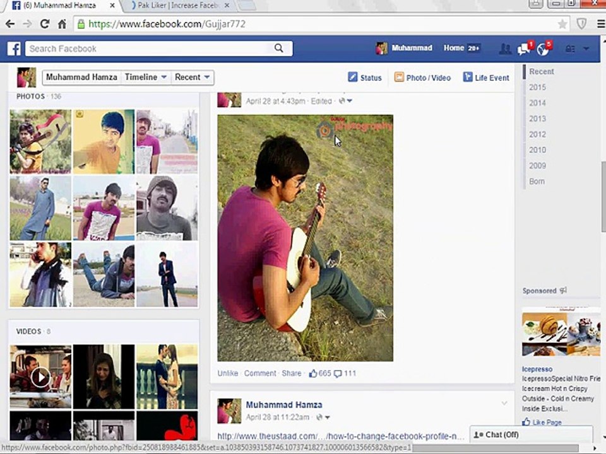Jump to 2012 in the timeline
Viewport: 606px width, 454px height.
tap(538, 134)
